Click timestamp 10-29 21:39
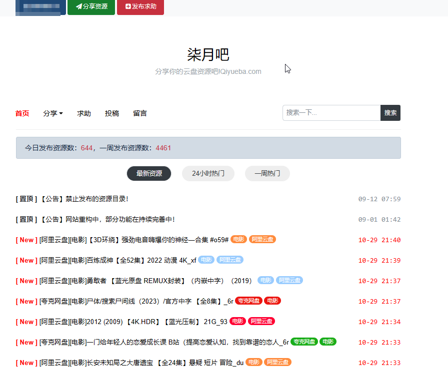This screenshot has width=448, height=378. click(x=379, y=261)
